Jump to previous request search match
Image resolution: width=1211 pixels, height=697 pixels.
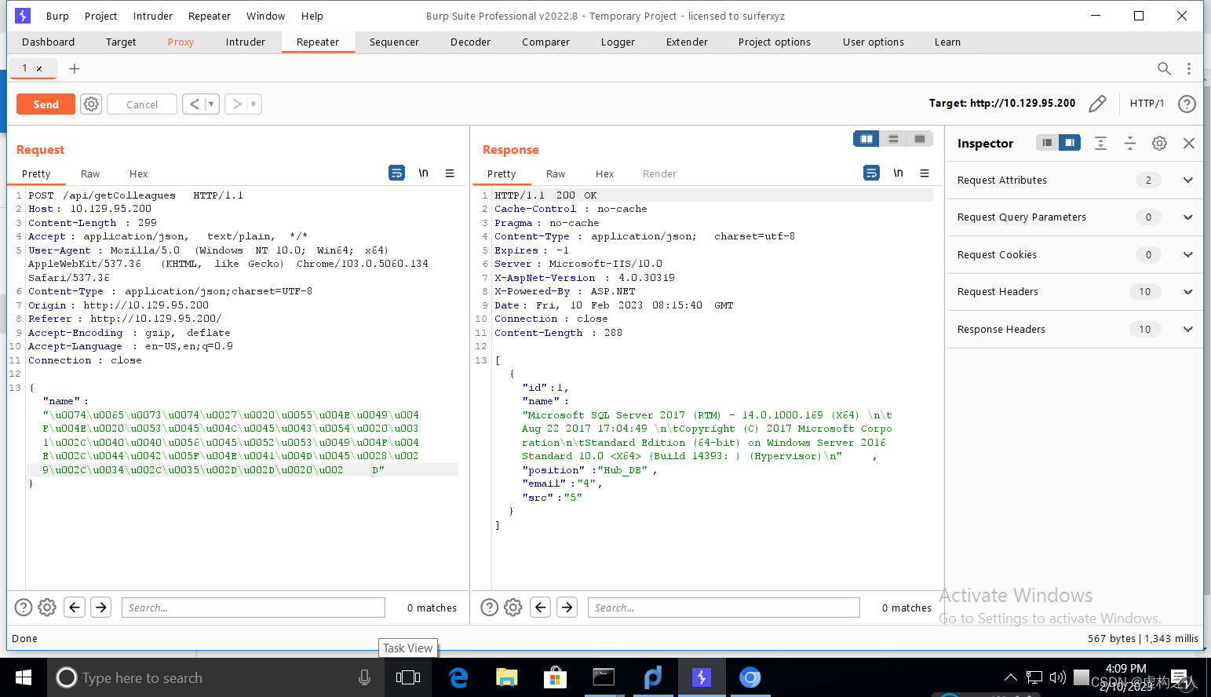(75, 608)
